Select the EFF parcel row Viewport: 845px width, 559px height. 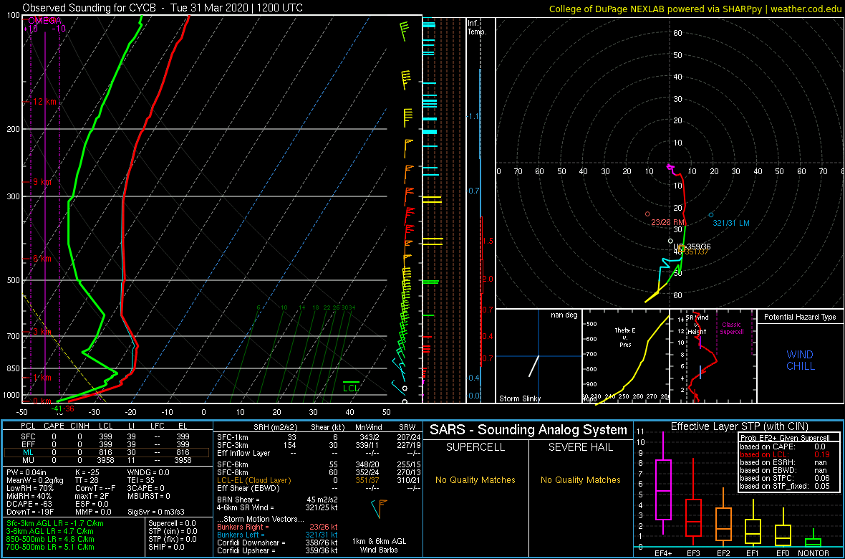pos(106,446)
